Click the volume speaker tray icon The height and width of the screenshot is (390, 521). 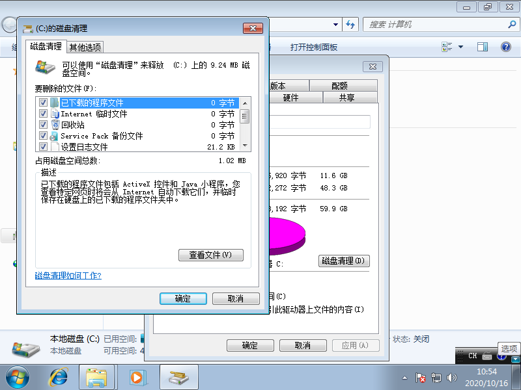[451, 377]
